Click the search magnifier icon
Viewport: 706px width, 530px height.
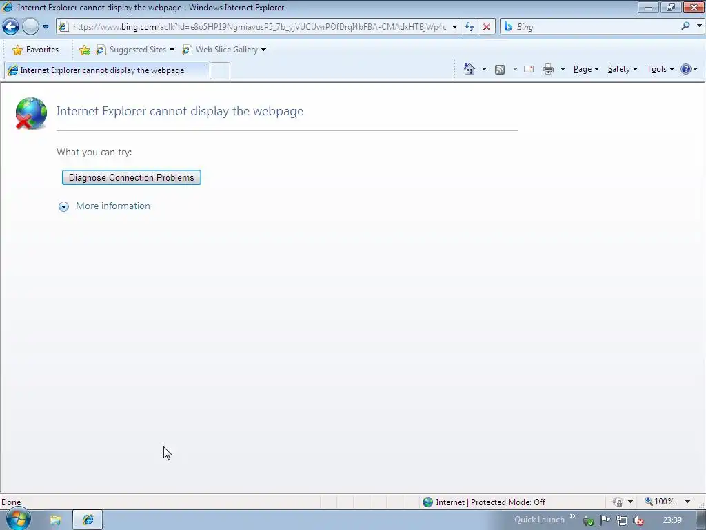point(685,26)
